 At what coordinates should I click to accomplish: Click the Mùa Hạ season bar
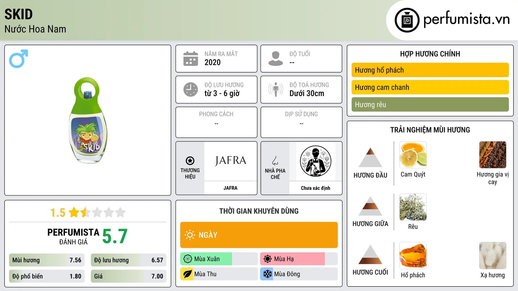[x=299, y=259]
